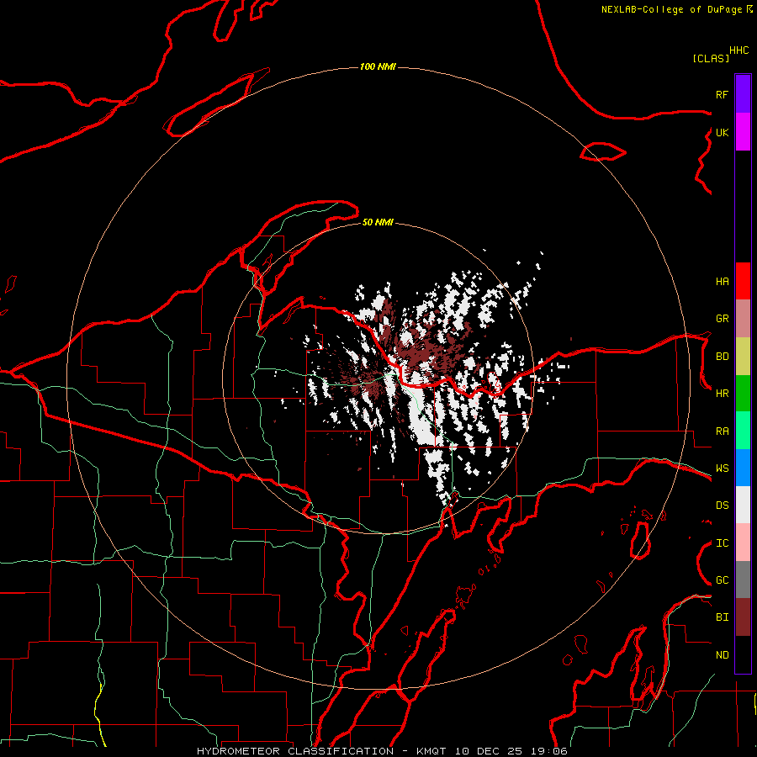Viewport: 757px width, 757px height.
Task: Click the [CLAS] unit label
Action: click(711, 58)
